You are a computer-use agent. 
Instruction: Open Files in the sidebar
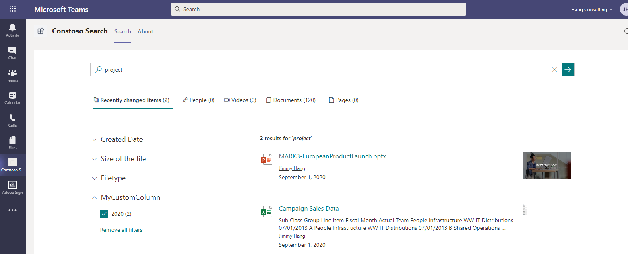tap(12, 143)
